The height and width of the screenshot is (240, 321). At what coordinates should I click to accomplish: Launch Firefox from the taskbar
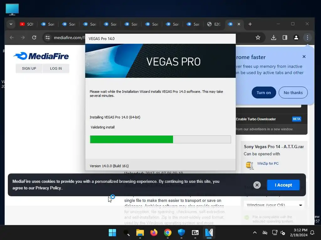[x=154, y=232]
